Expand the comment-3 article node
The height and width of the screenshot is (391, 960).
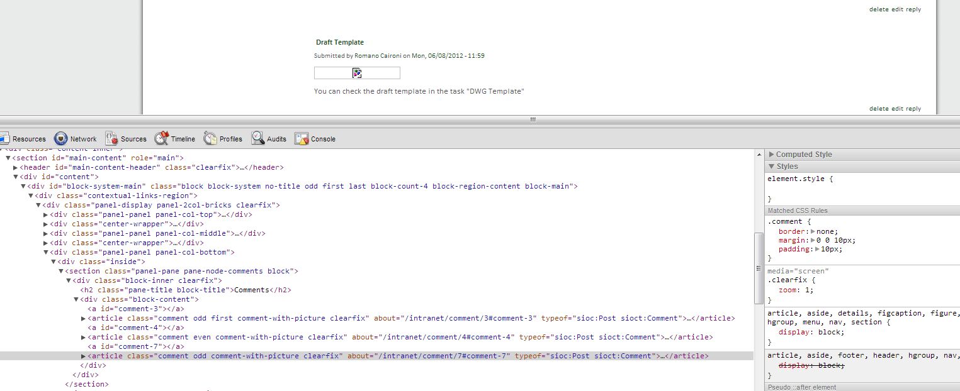point(84,318)
